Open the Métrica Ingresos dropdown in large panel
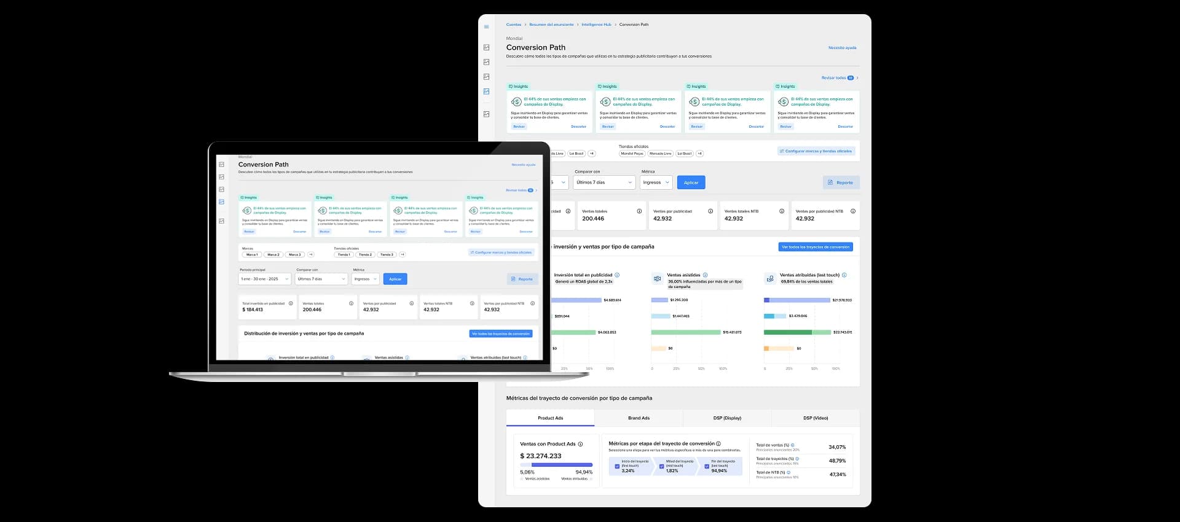The image size is (1180, 522). click(656, 182)
